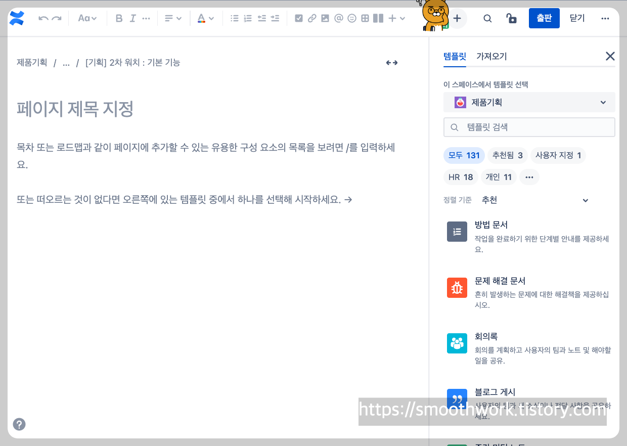This screenshot has height=446, width=627.
Task: Switch to the 가져오기 tab
Action: (491, 57)
